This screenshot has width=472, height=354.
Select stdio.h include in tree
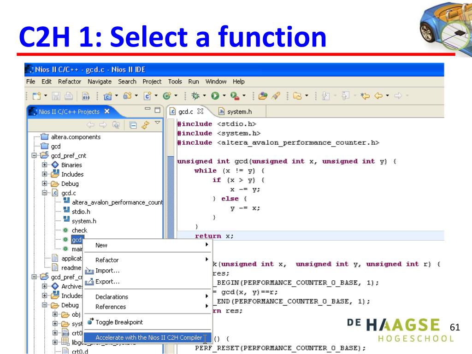(x=81, y=212)
